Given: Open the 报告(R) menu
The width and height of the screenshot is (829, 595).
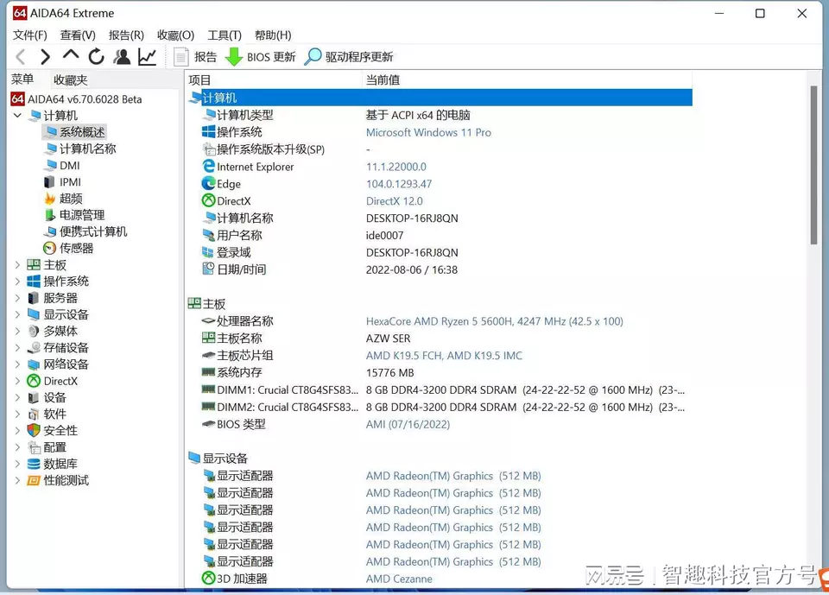Looking at the screenshot, I should coord(126,35).
